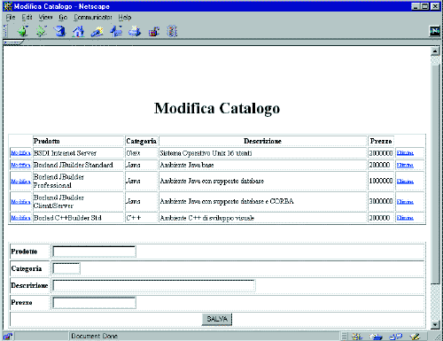Image resolution: width=443 pixels, height=341 pixels.
Task: Open the Communicator menu
Action: click(93, 18)
